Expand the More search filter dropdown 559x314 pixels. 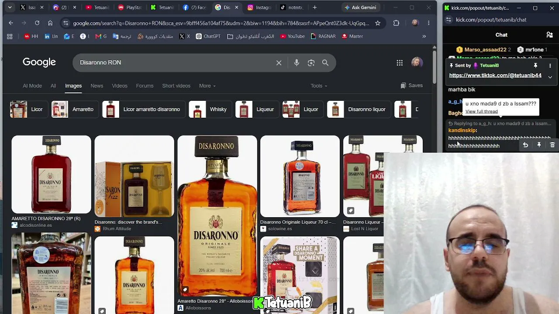pos(207,86)
